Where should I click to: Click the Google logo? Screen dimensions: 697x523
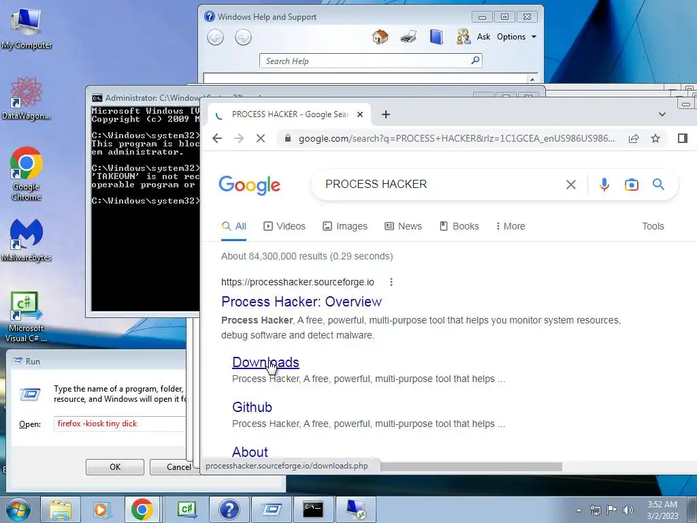click(249, 185)
